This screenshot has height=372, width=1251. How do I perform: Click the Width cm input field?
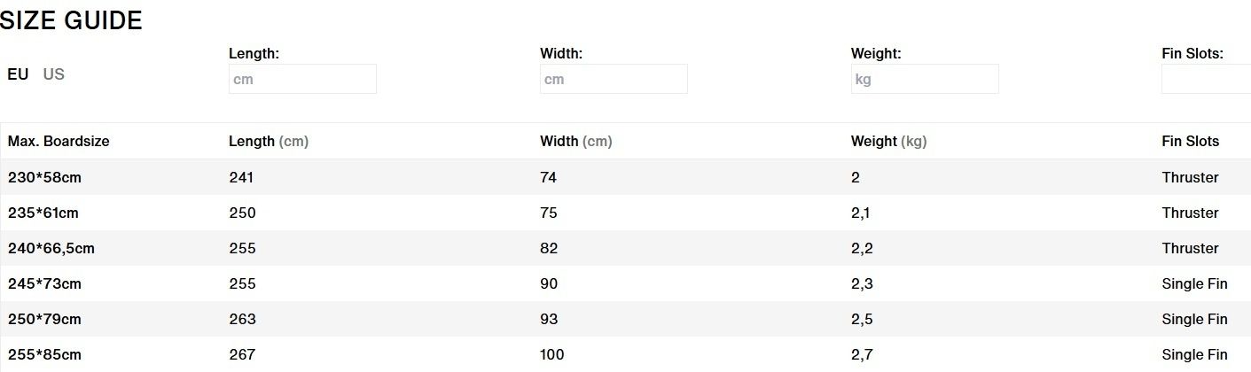pos(614,79)
